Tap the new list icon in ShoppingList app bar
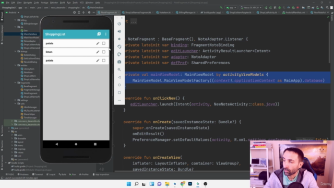This screenshot has width=334, height=188. pyautogui.click(x=99, y=34)
